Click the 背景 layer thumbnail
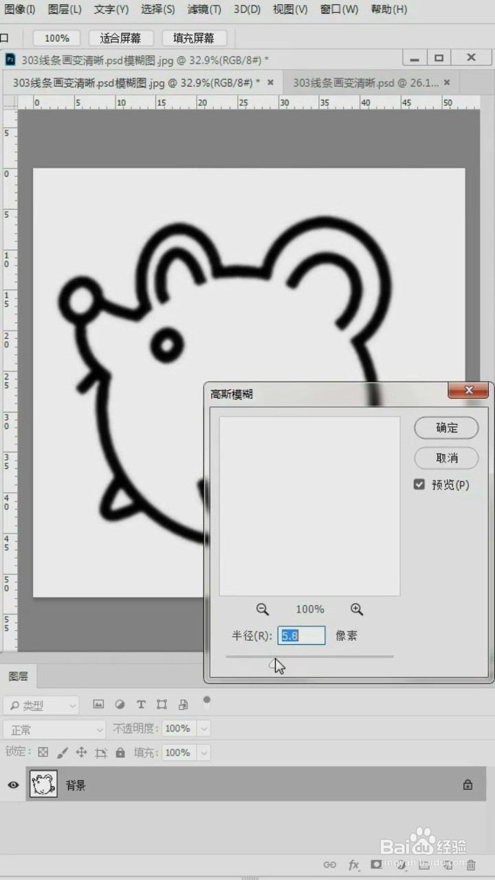 pyautogui.click(x=43, y=784)
